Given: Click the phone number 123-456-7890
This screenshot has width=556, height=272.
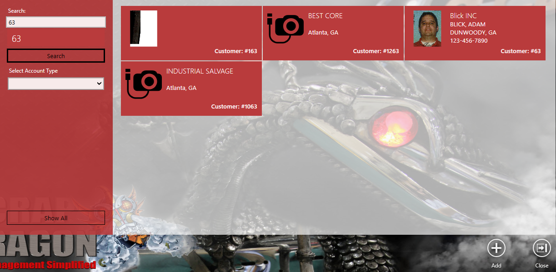Looking at the screenshot, I should (x=469, y=41).
